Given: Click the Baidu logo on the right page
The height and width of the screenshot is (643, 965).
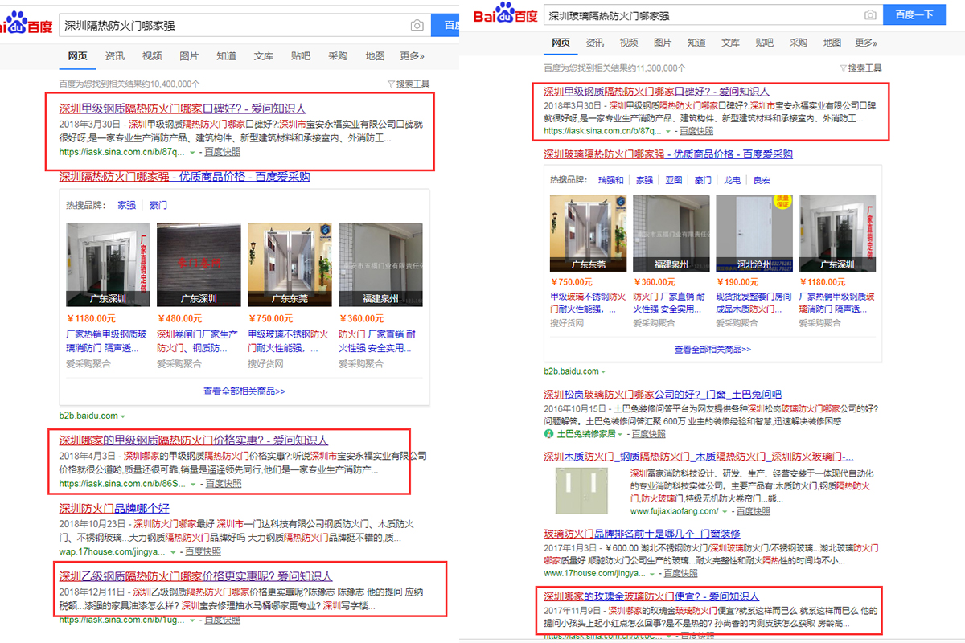Looking at the screenshot, I should (x=504, y=14).
